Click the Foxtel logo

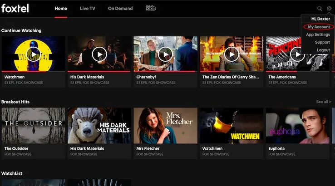click(15, 8)
